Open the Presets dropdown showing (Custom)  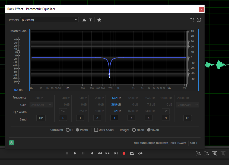click(x=49, y=20)
